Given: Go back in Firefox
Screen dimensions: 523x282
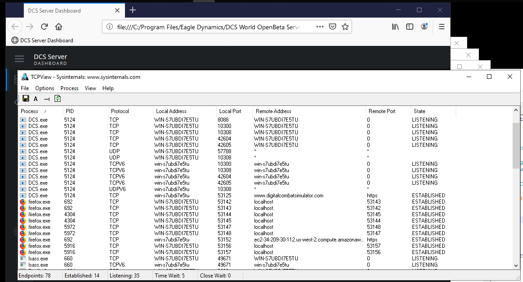Looking at the screenshot, I should (x=15, y=27).
